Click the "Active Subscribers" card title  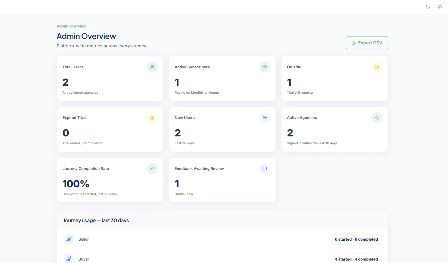(192, 67)
